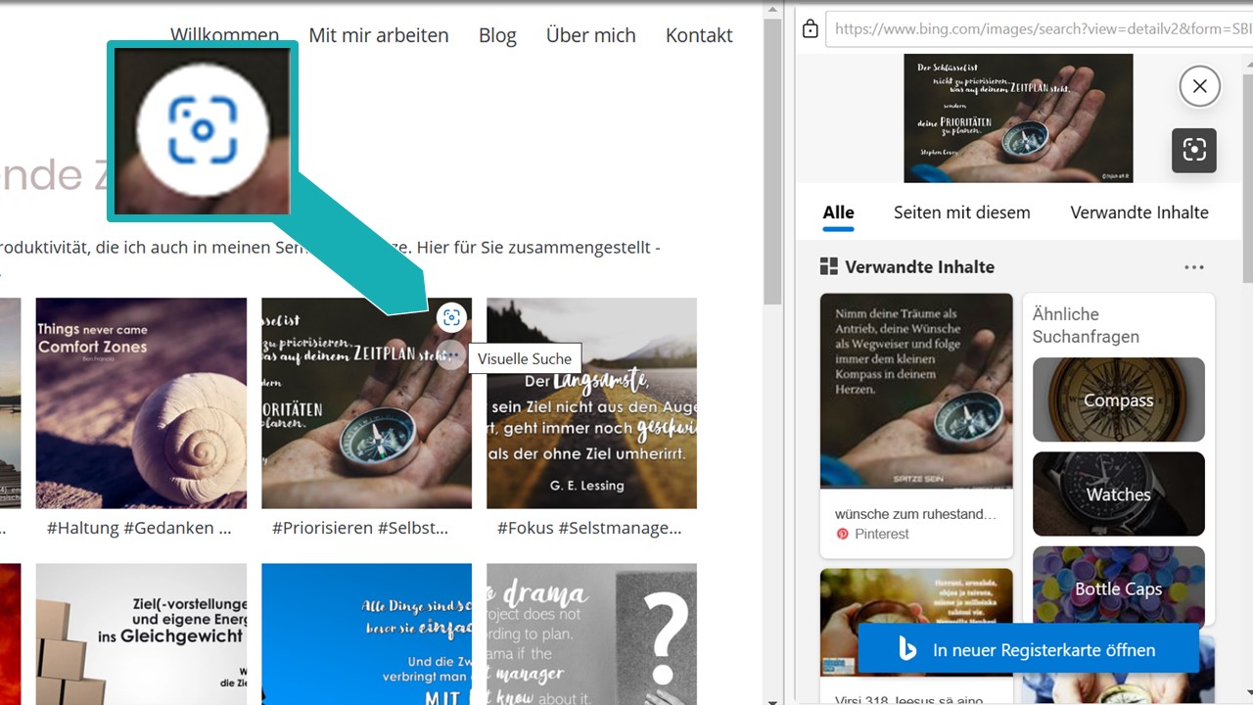Viewport: 1253px width, 705px height.
Task: Open the Bottle Caps search suggestion
Action: click(x=1118, y=588)
